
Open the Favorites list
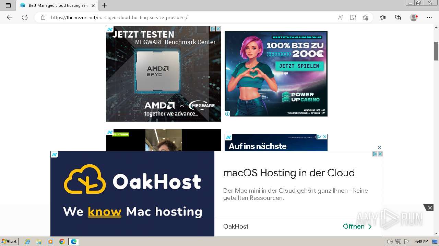click(383, 17)
